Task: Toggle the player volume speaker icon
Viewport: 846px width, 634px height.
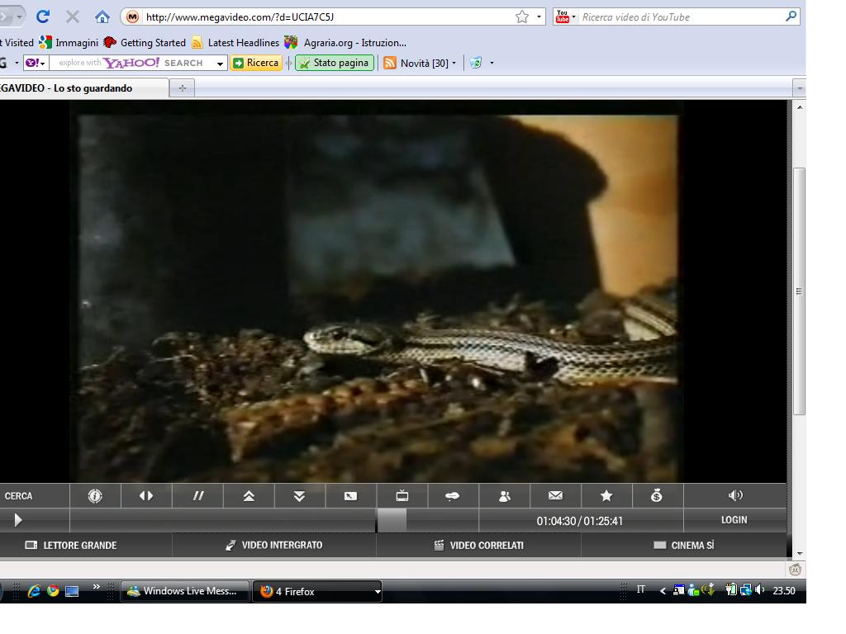Action: [x=735, y=495]
